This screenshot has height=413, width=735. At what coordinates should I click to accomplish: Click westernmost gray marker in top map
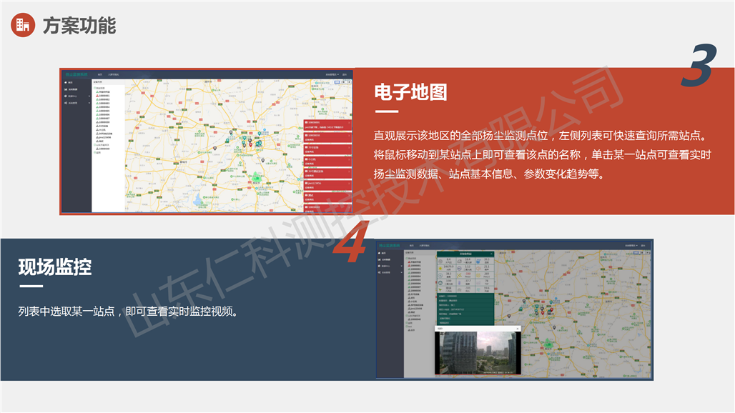click(214, 148)
